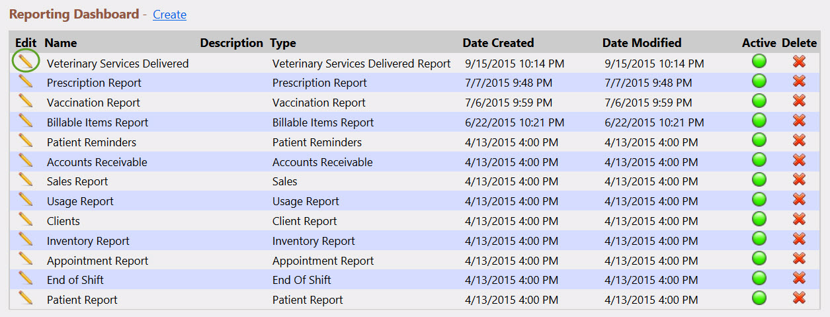Click the Create link
Image resolution: width=830 pixels, height=317 pixels.
pyautogui.click(x=169, y=15)
